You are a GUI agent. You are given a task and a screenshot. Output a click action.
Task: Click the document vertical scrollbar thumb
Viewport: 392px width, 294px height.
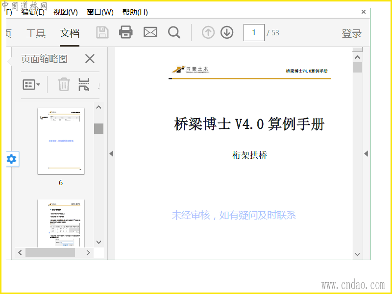point(358,67)
